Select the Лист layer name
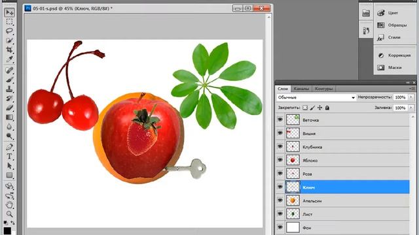Viewport: 419px width, 235px height. point(307,214)
